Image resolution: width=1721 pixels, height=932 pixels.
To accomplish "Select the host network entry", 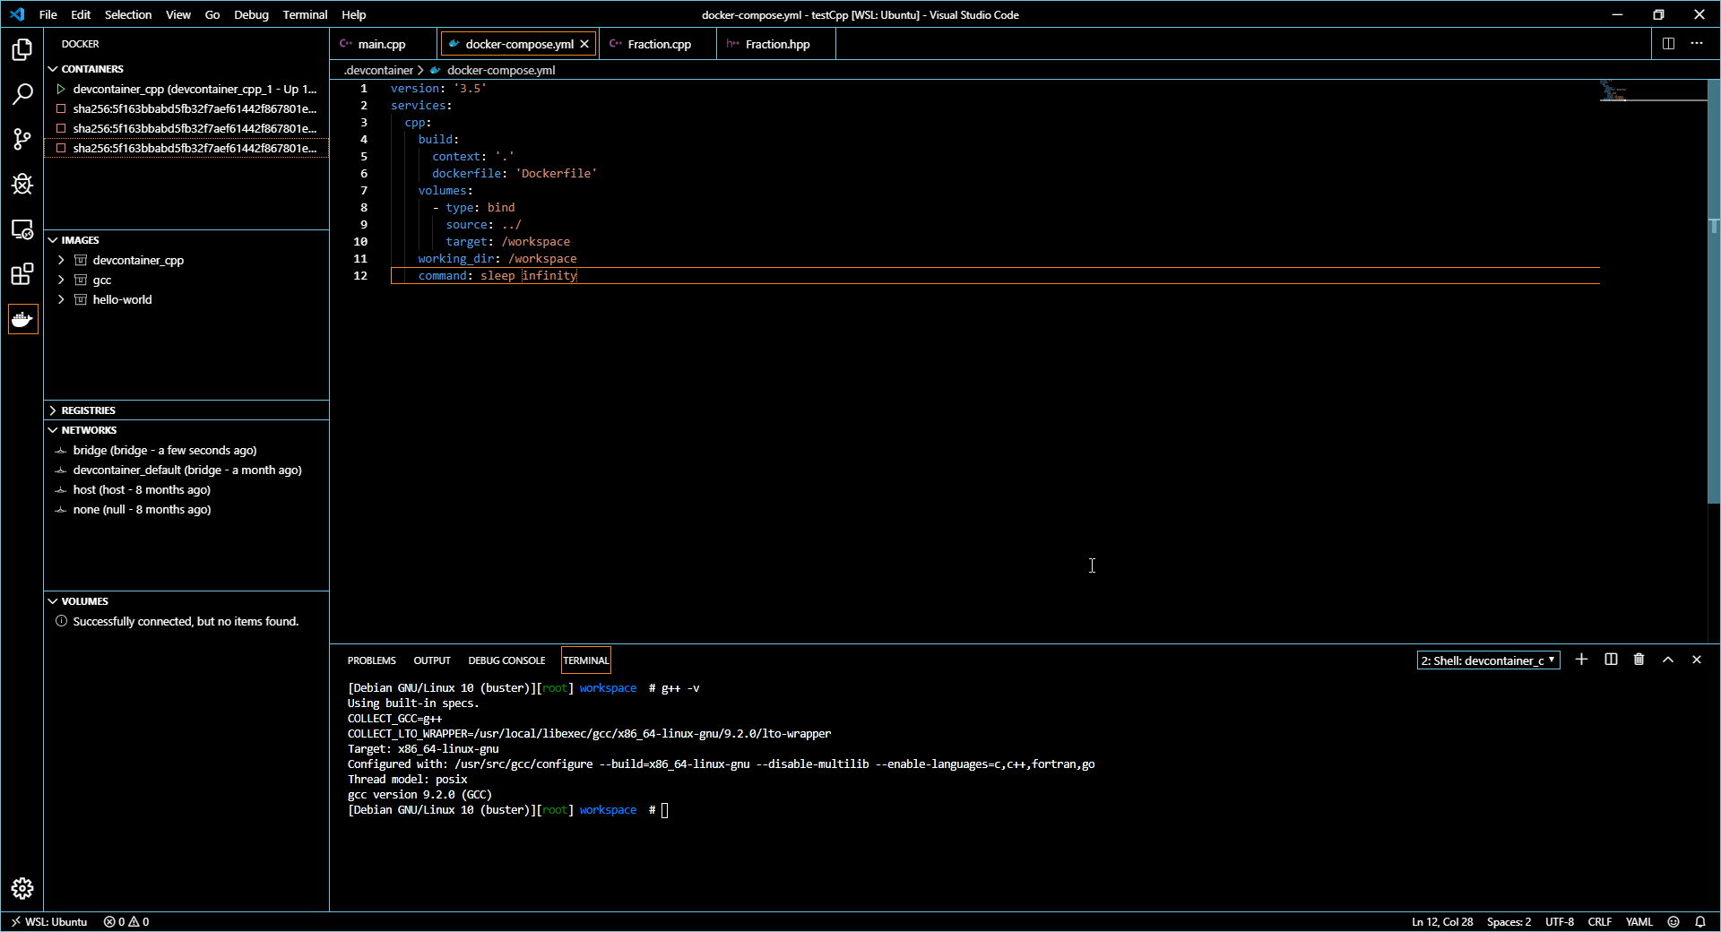I will pyautogui.click(x=186, y=489).
